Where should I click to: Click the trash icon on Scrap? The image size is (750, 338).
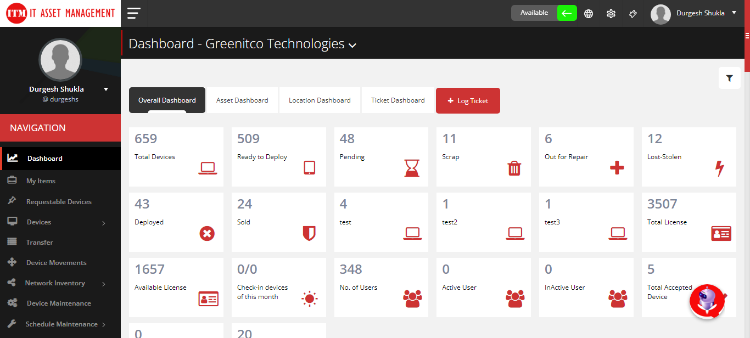[x=514, y=168]
